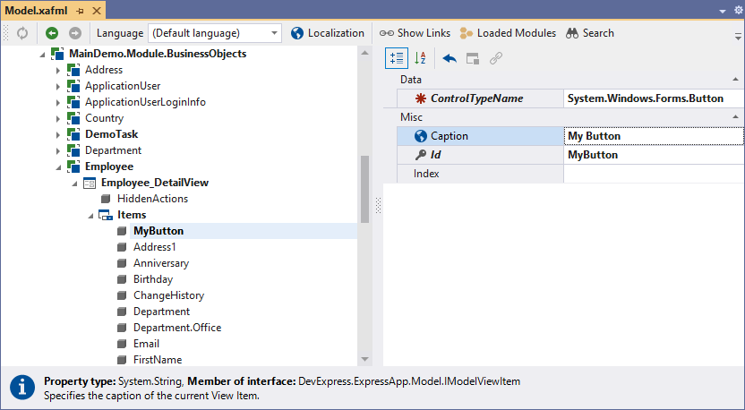Pin the Model.xafml tab
The height and width of the screenshot is (410, 745).
pyautogui.click(x=80, y=11)
